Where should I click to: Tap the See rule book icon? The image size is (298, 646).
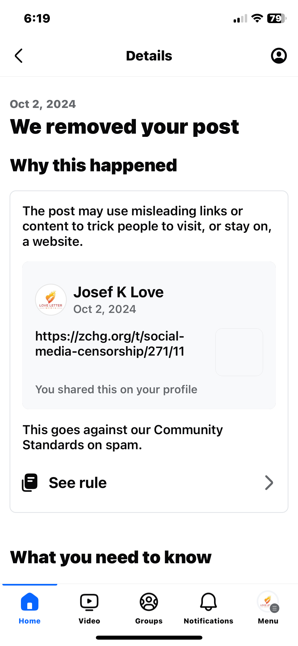(30, 482)
